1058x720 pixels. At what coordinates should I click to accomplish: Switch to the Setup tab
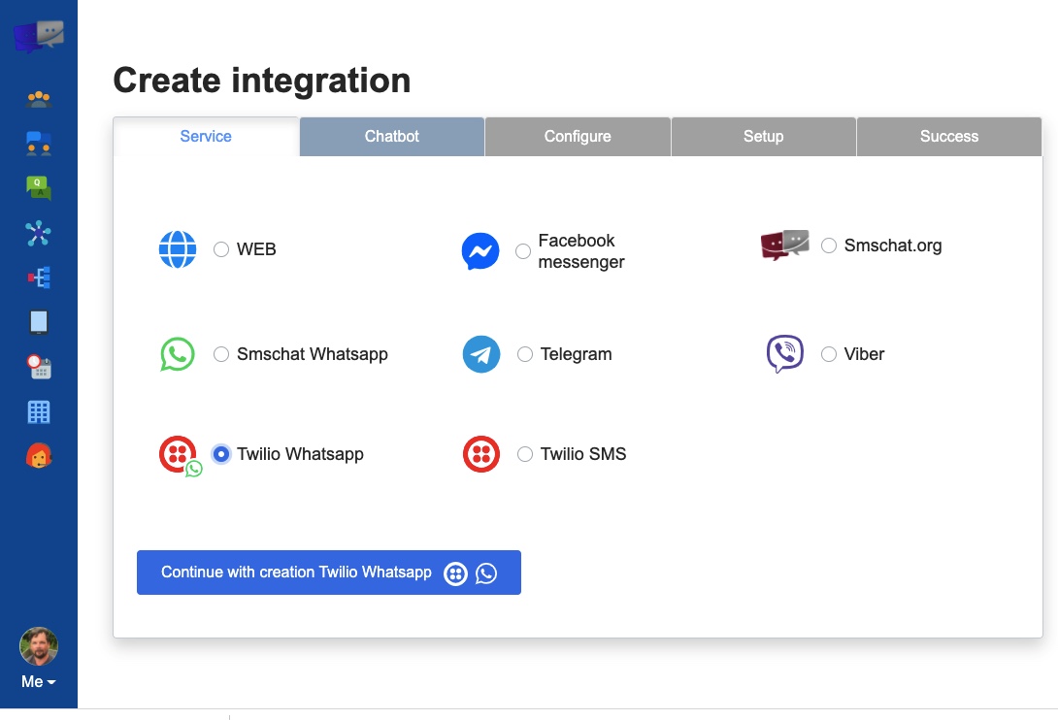coord(764,136)
